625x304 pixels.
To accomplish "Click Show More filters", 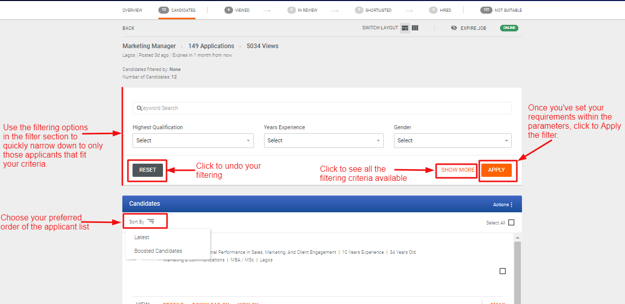I will (x=457, y=170).
